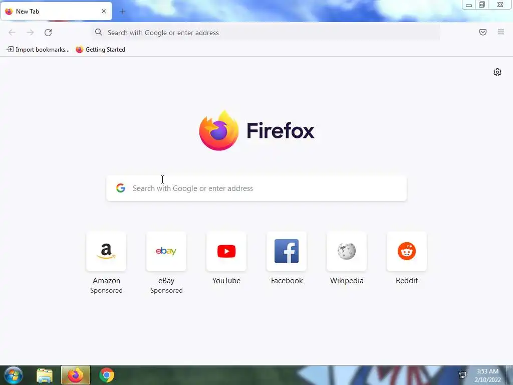
Task: Open the Reddit shortcut tile
Action: click(407, 252)
